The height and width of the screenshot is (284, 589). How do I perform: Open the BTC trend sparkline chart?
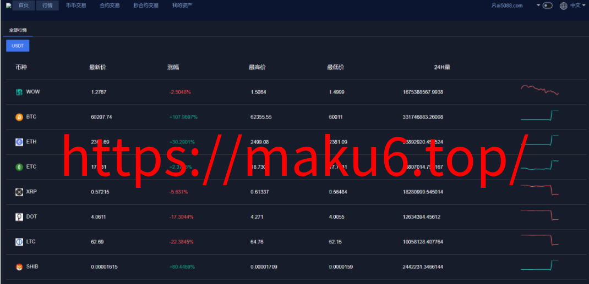coord(540,115)
